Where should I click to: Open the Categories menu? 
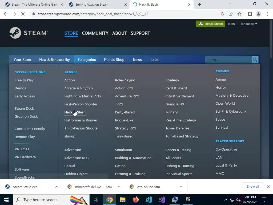(87, 60)
